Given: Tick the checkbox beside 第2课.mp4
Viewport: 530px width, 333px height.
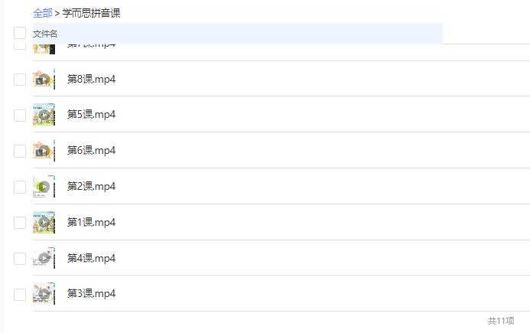Looking at the screenshot, I should click(20, 187).
